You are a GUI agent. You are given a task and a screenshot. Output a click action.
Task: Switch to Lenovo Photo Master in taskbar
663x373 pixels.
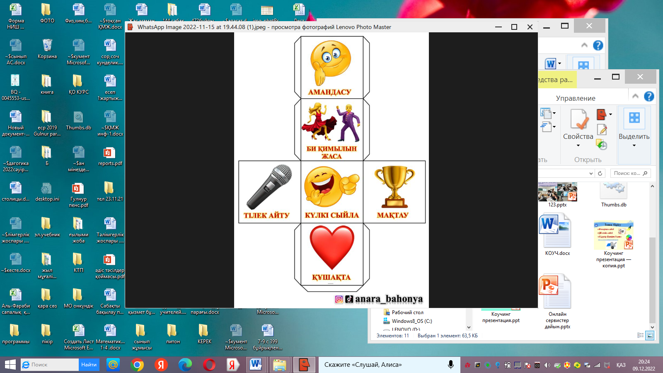coord(304,365)
